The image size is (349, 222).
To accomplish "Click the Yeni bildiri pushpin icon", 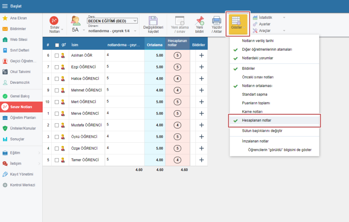I will tap(199, 21).
